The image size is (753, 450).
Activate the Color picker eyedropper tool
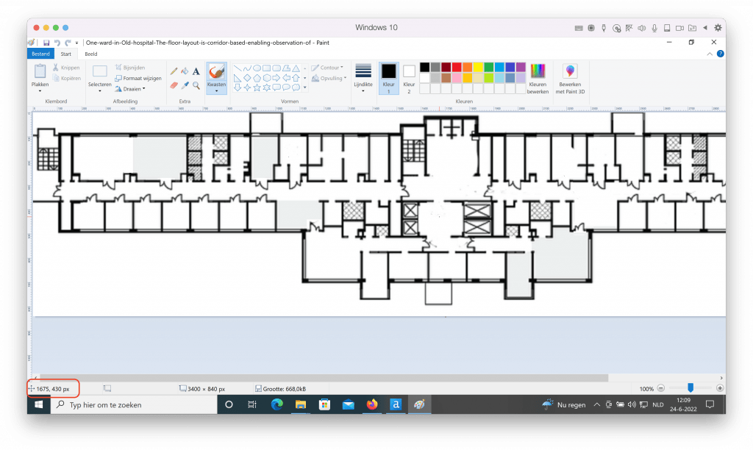185,85
